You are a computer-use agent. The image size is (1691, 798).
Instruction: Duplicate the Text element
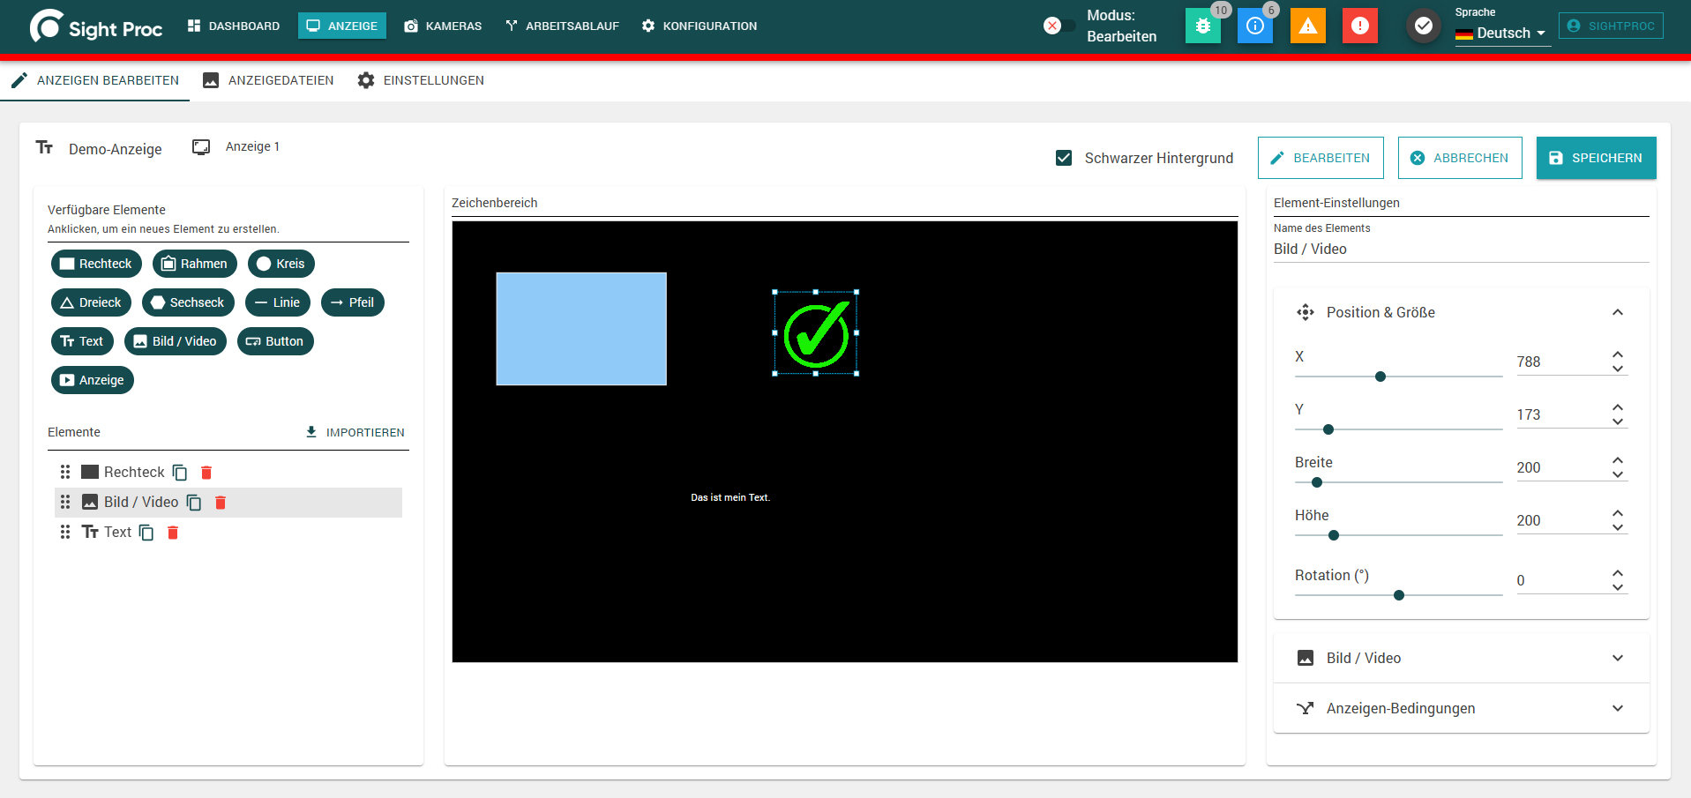[146, 533]
